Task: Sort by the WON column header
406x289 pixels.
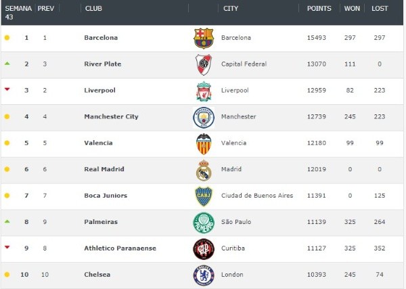Action: (x=352, y=9)
